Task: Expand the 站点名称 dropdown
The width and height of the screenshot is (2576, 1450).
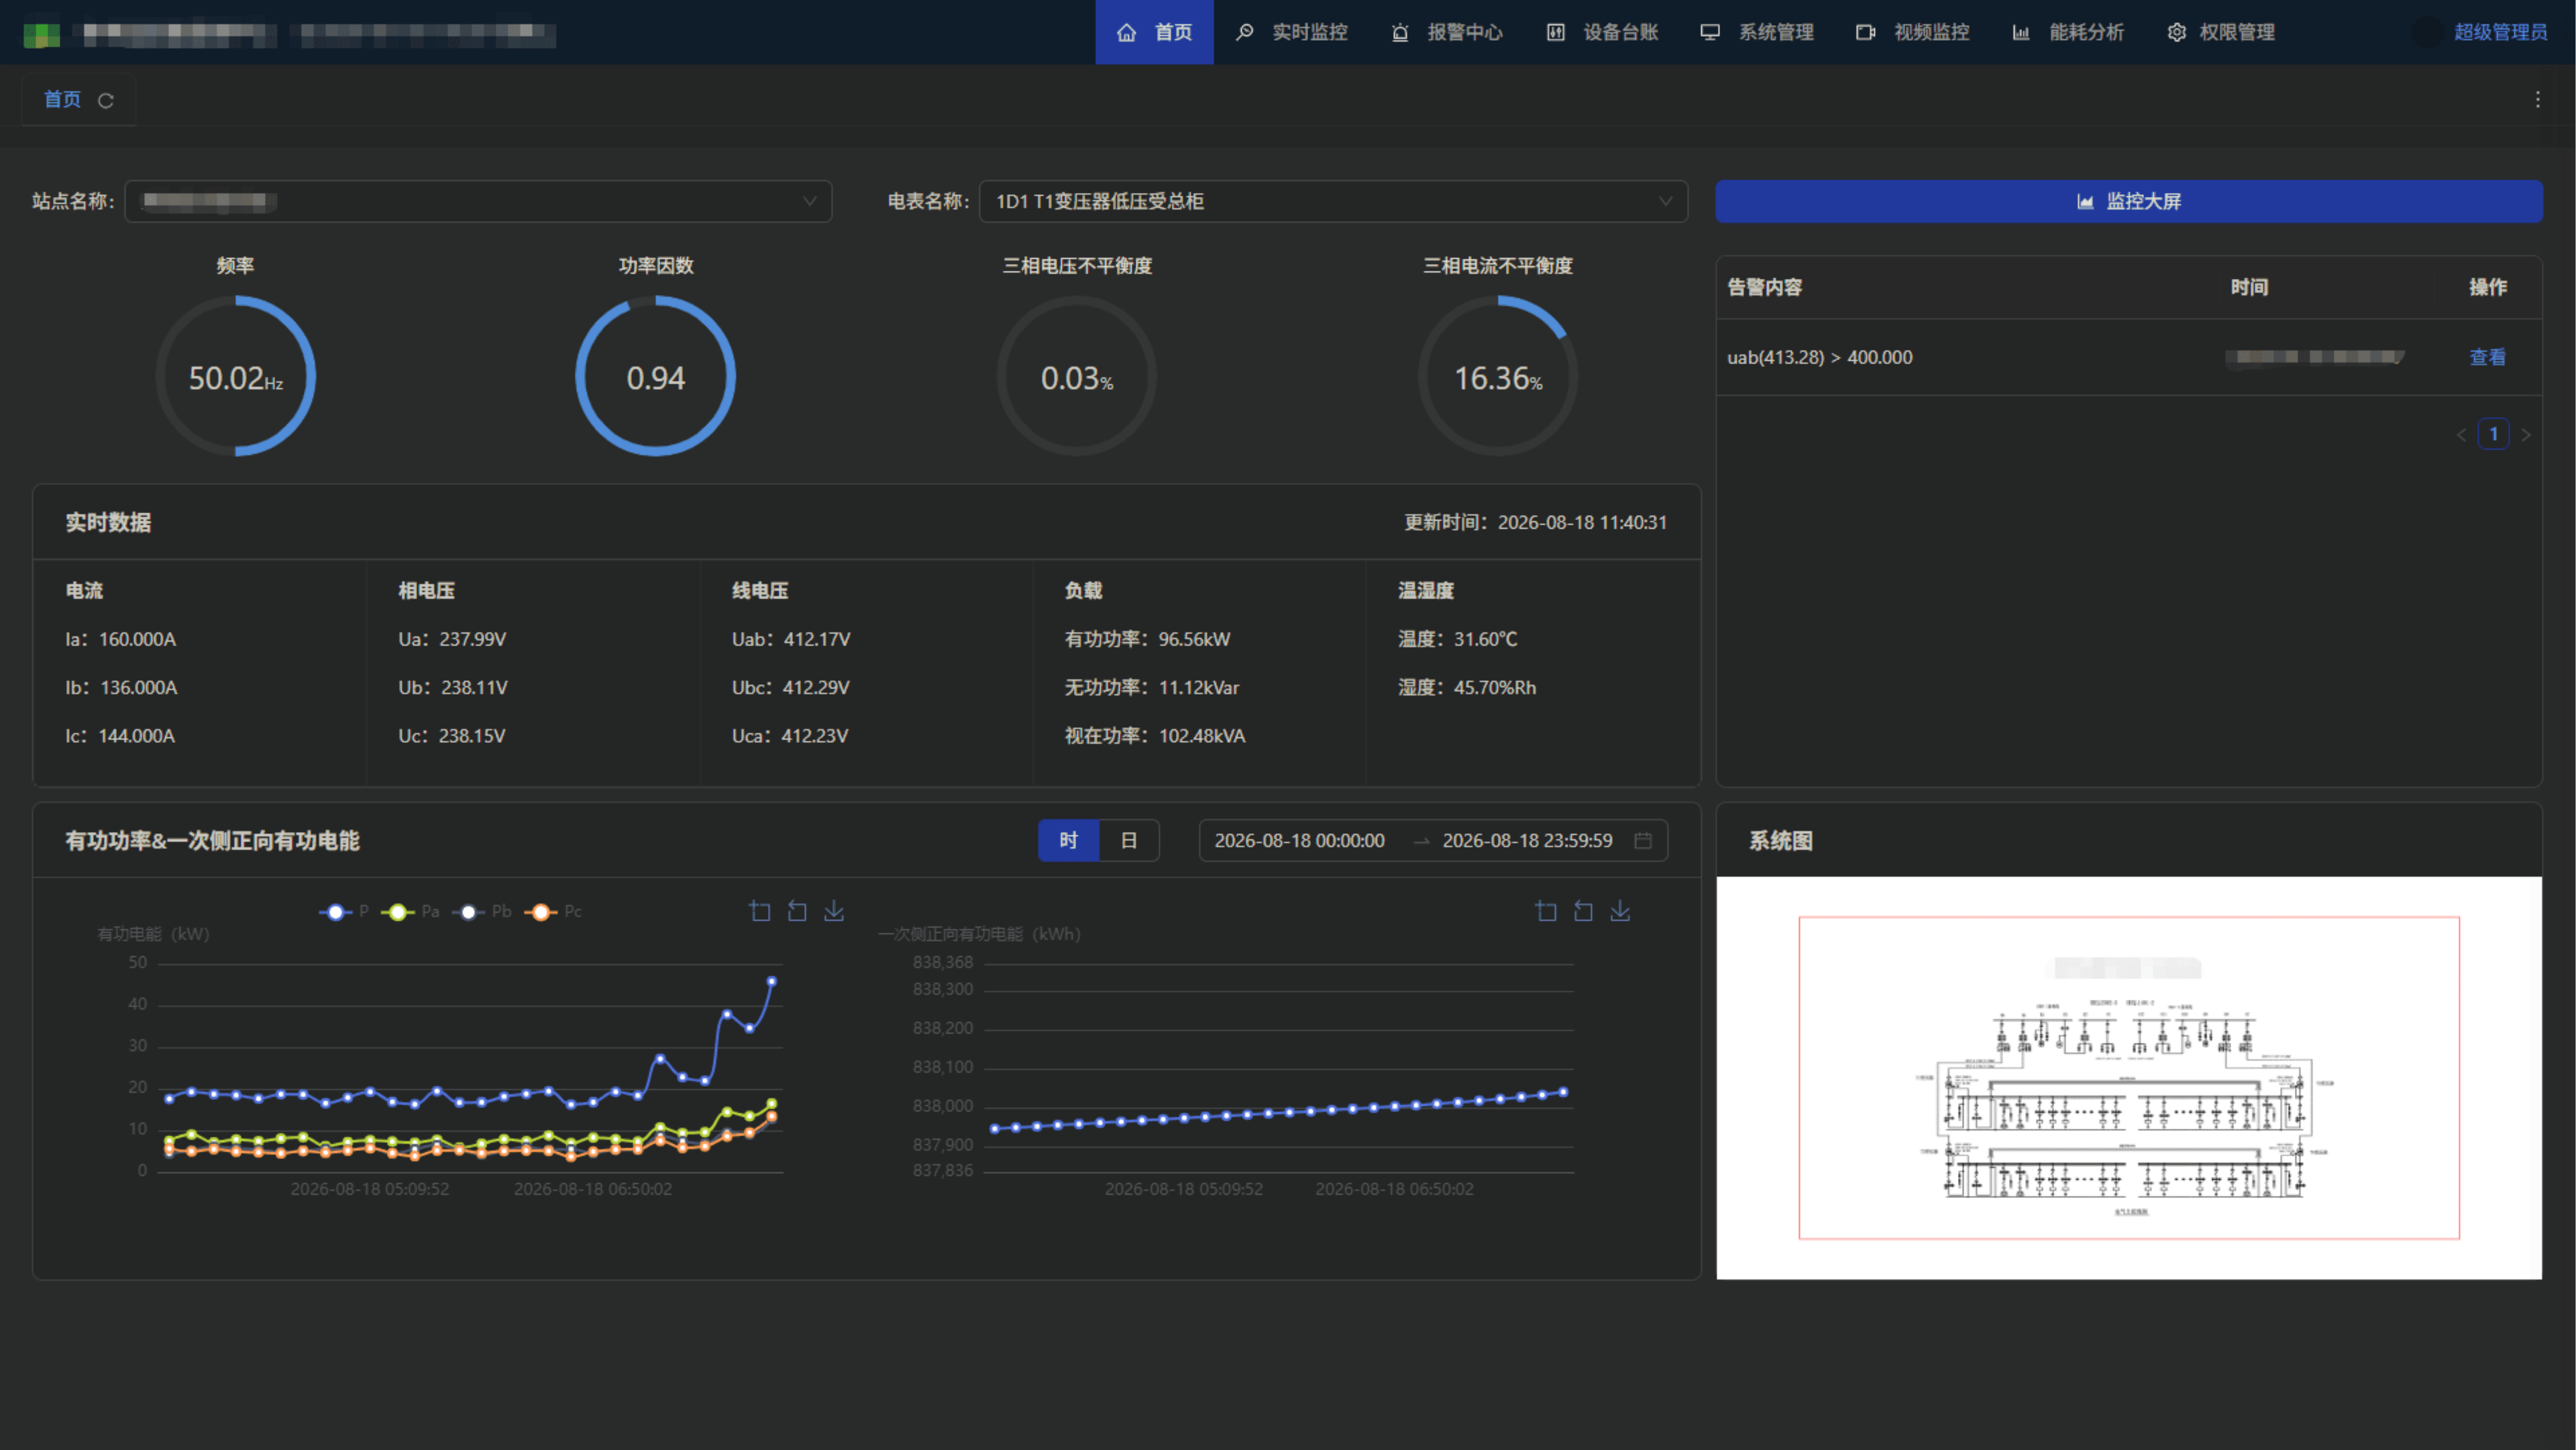Action: [x=478, y=201]
